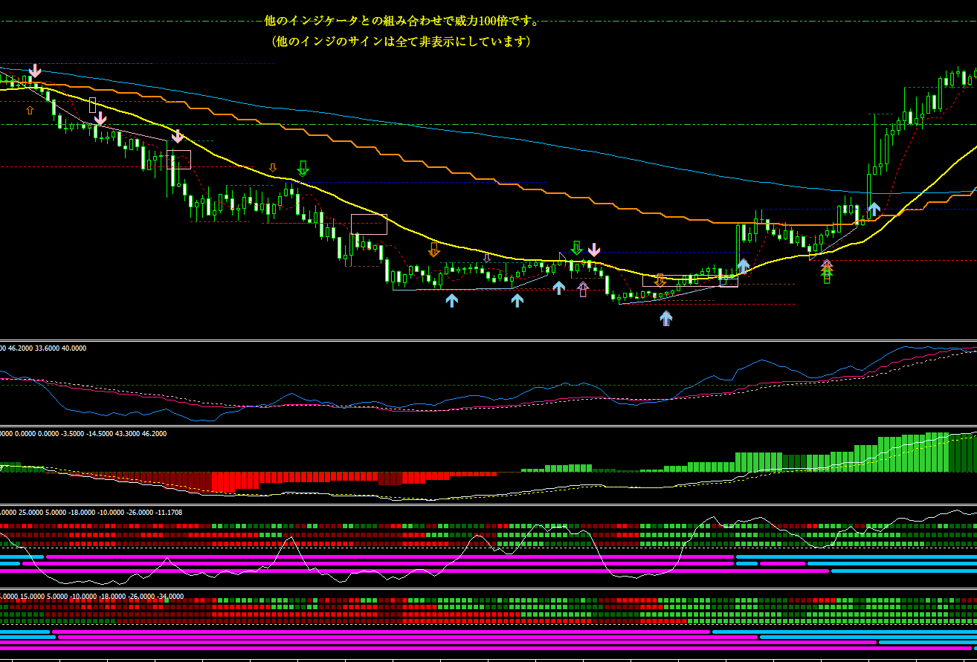The width and height of the screenshot is (977, 662).
Task: Click the large orange down arrow inside rectangle
Action: [659, 280]
